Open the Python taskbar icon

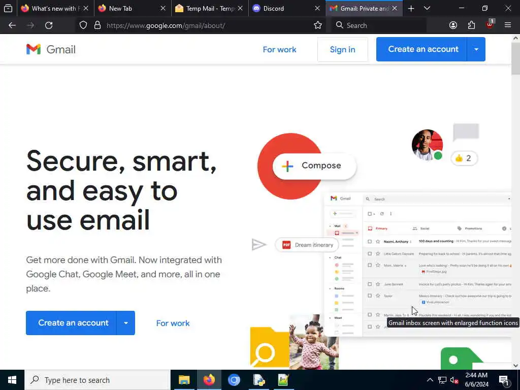258,380
